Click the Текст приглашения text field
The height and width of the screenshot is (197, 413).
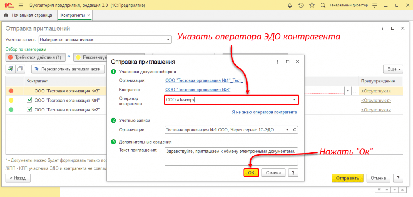click(231, 156)
